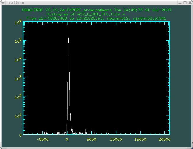Click the x-axis label 5000

[91, 140]
